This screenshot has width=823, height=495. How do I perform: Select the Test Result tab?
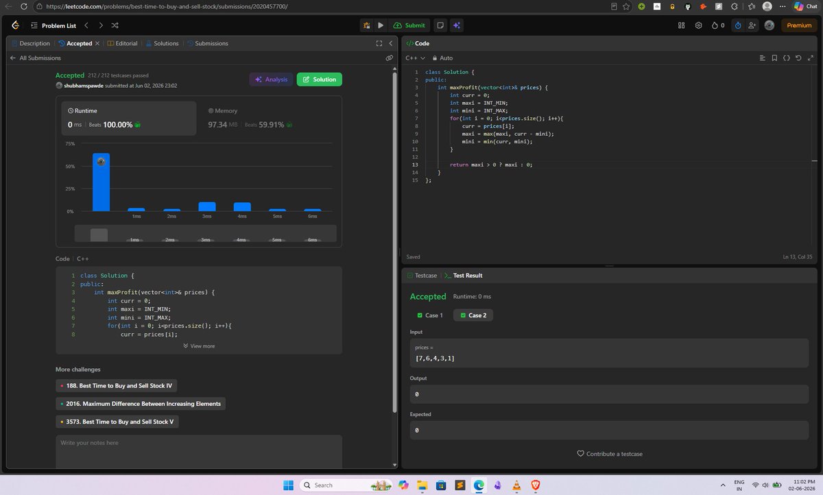point(463,276)
